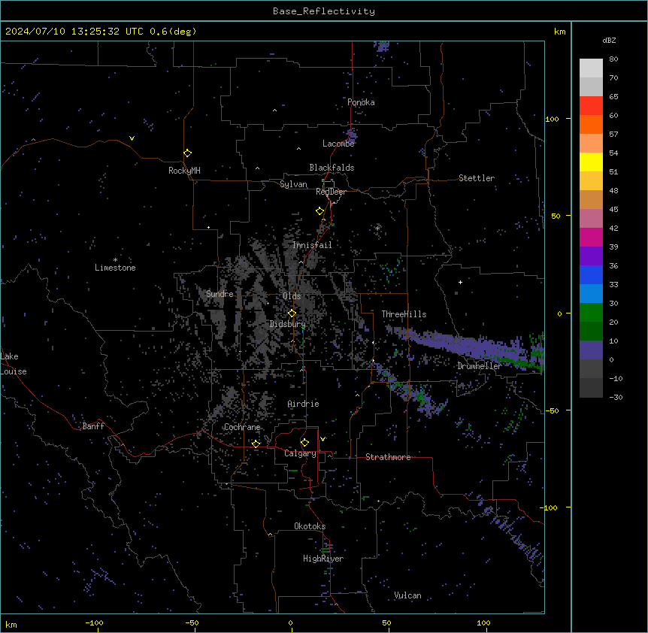Click the Didsbury label

[288, 324]
